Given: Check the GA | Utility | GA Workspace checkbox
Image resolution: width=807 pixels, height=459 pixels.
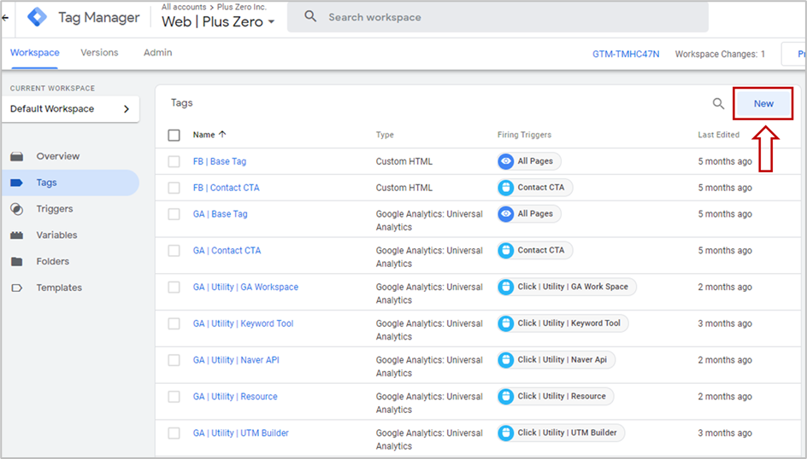Looking at the screenshot, I should (x=174, y=287).
